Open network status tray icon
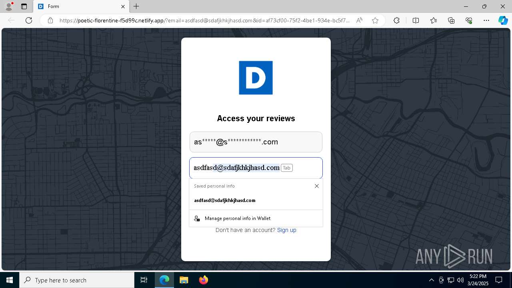 click(x=451, y=280)
